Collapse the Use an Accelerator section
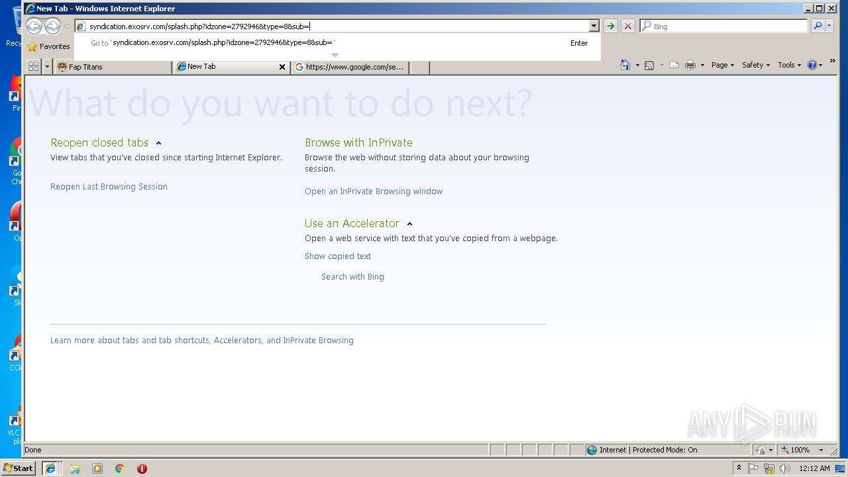This screenshot has width=848, height=477. [x=409, y=224]
